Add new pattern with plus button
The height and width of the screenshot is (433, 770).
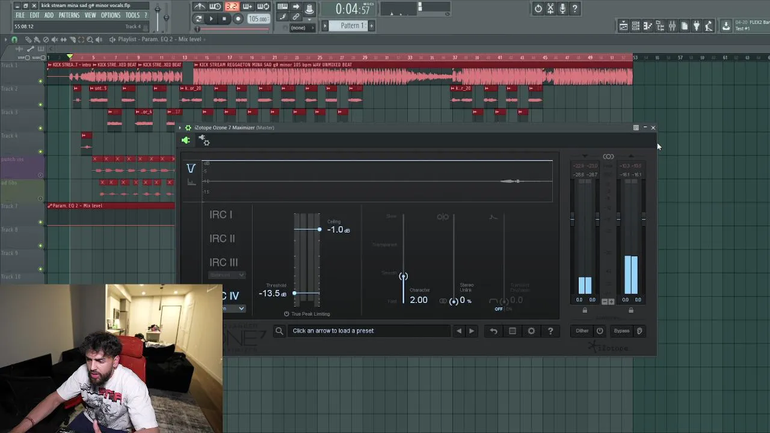pos(371,25)
